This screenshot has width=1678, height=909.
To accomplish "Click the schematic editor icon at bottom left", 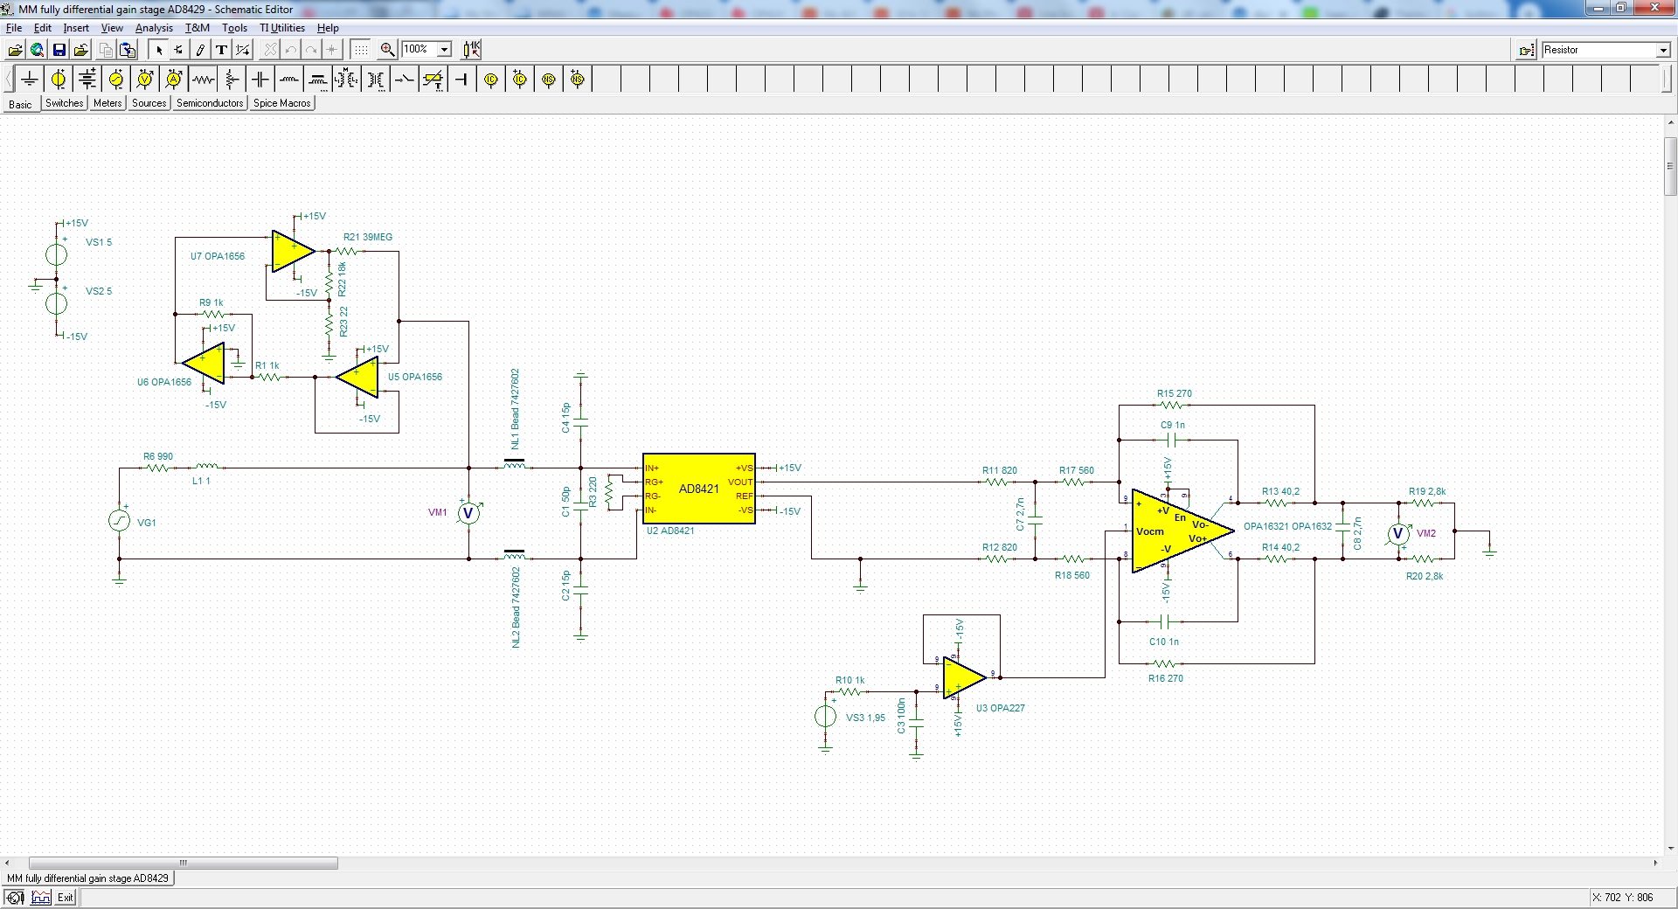I will coord(15,898).
